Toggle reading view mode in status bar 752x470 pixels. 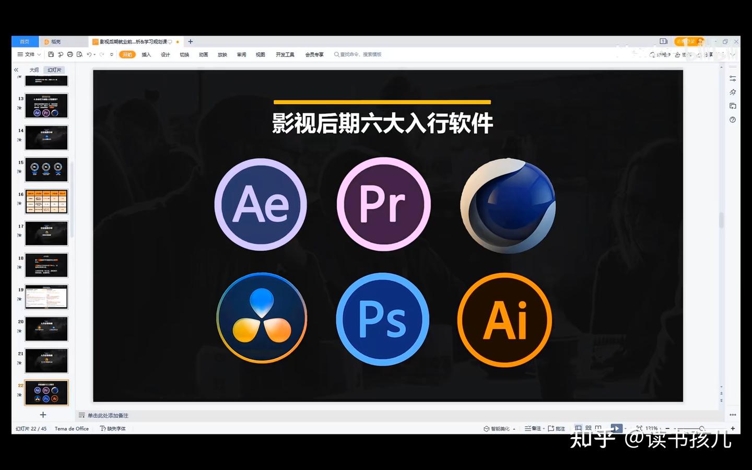click(x=598, y=428)
